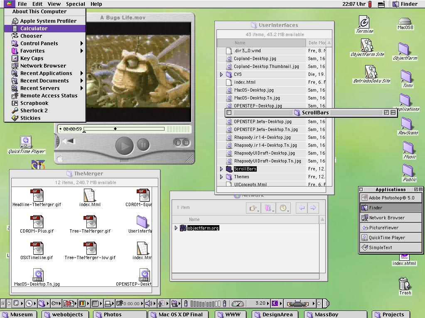Expand objectfarm.org in the Network window
Screen dimensions: 425x318
(176, 228)
